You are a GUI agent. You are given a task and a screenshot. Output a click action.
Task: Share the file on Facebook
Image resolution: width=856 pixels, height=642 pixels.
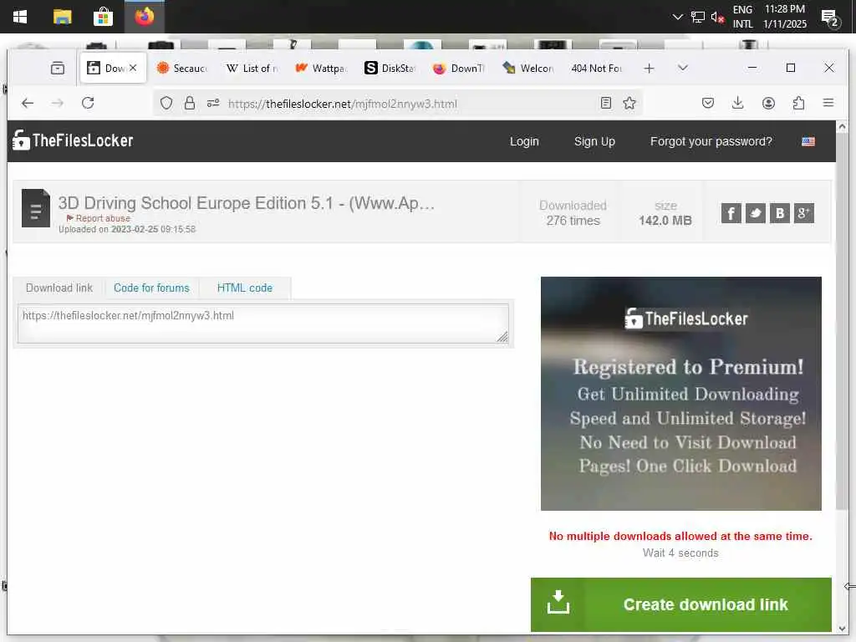(731, 213)
